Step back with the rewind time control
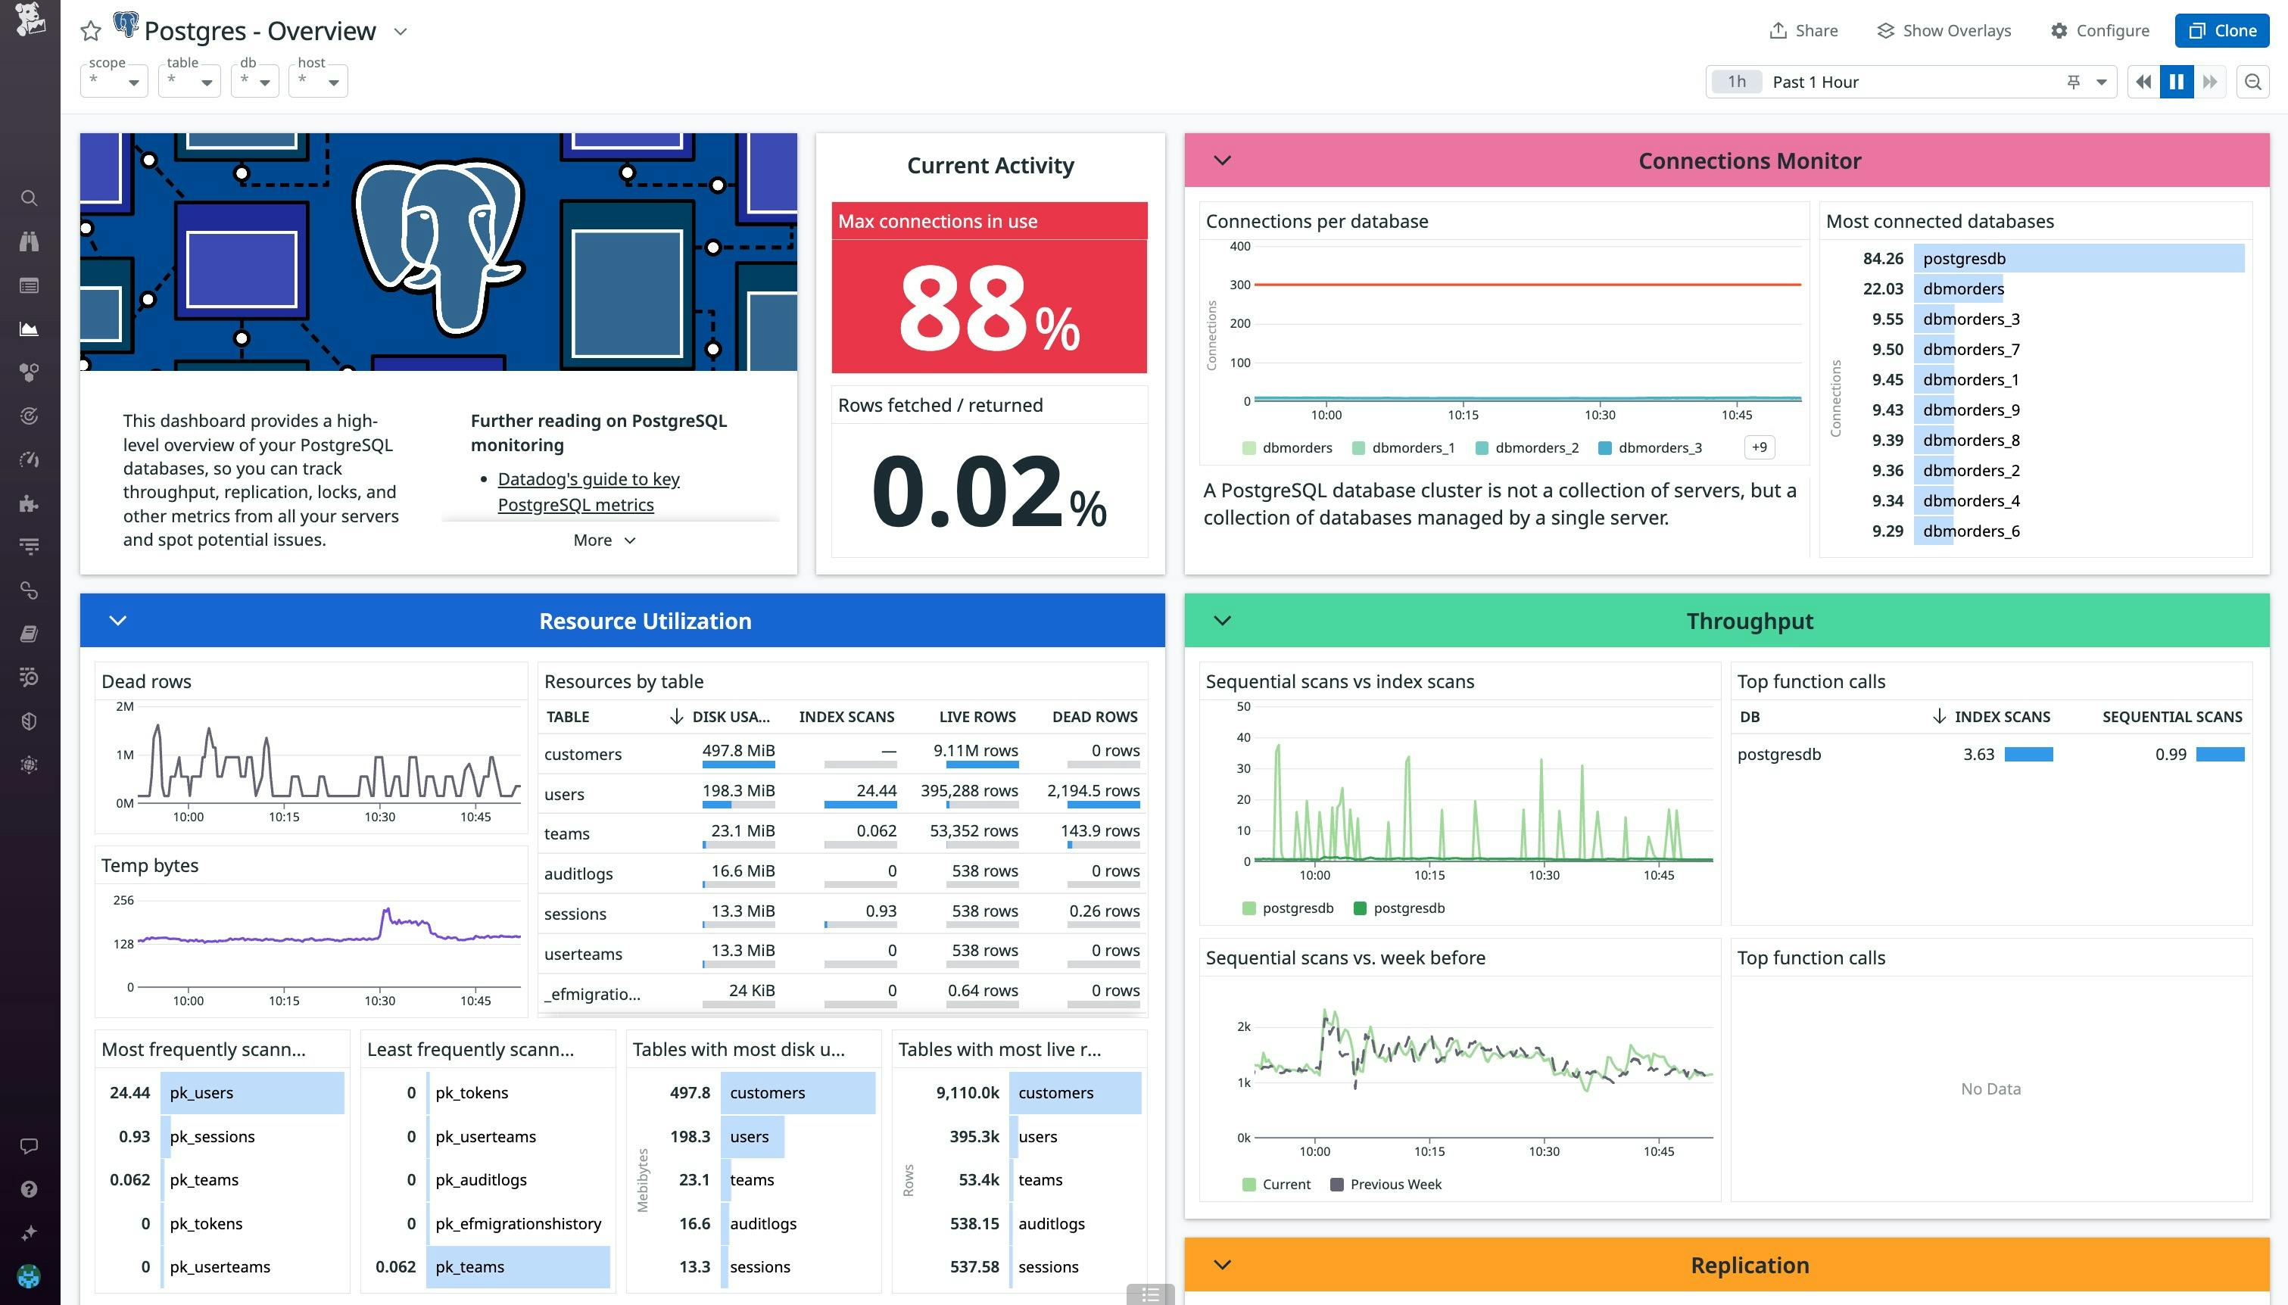The image size is (2288, 1305). point(2143,82)
